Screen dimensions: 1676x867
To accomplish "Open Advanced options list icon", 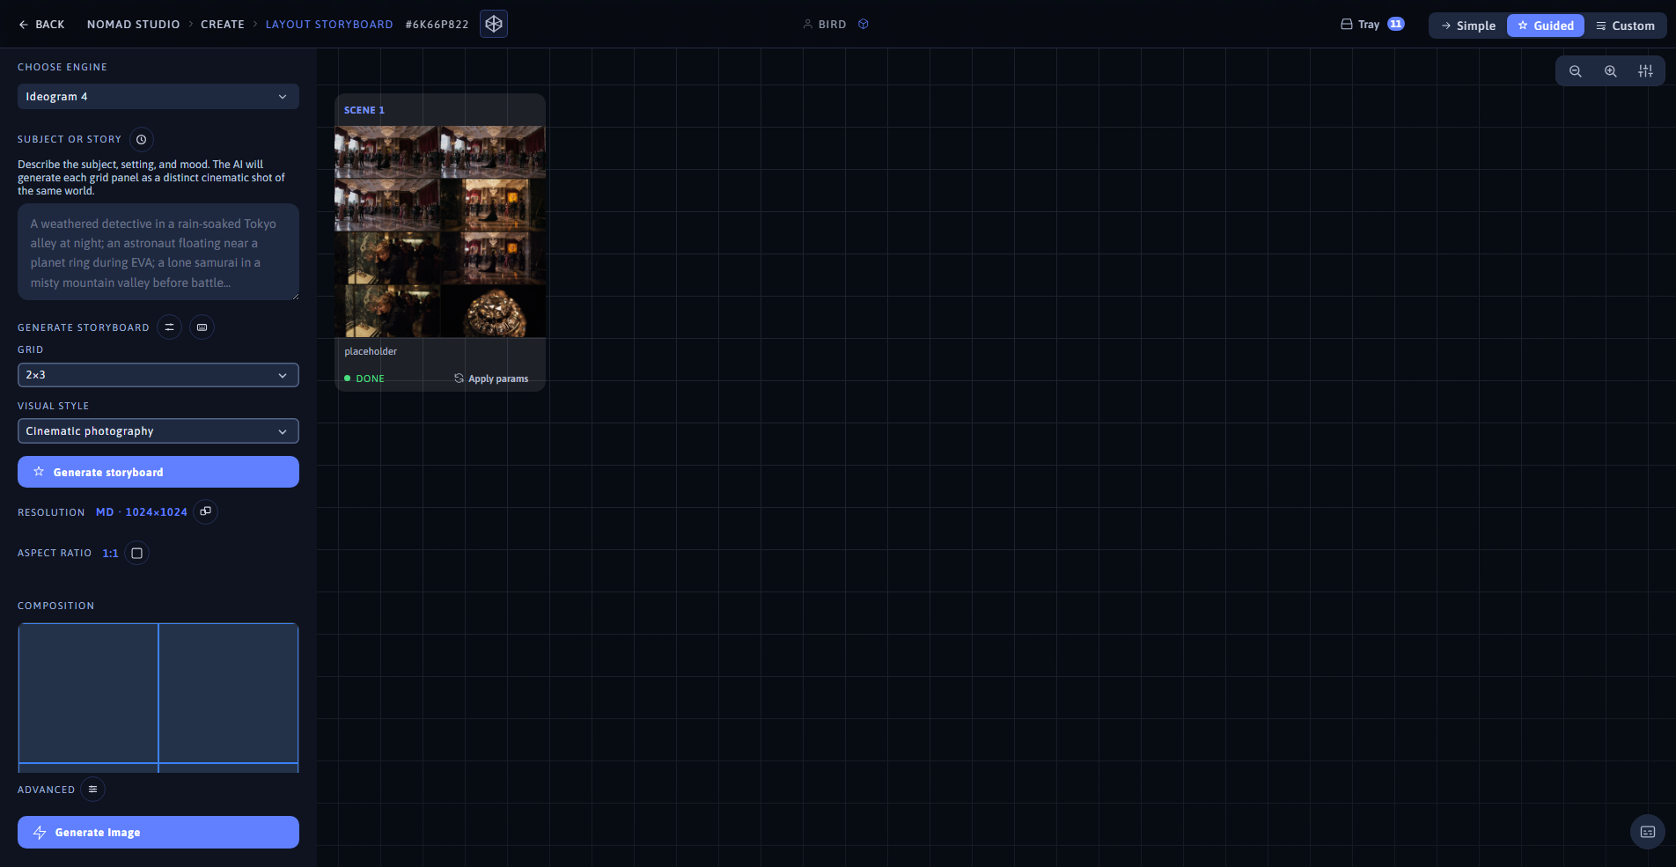I will (92, 789).
